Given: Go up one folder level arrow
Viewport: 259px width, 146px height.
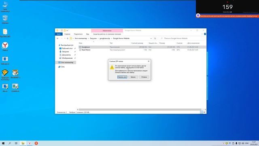Looking at the screenshot, I should pos(68,39).
